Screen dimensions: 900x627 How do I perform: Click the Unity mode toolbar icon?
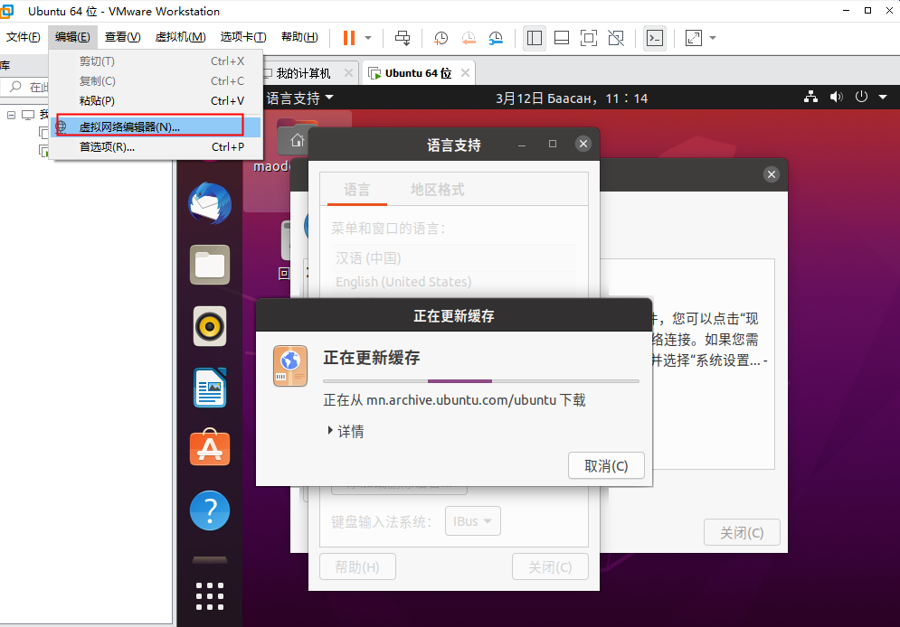coord(616,38)
